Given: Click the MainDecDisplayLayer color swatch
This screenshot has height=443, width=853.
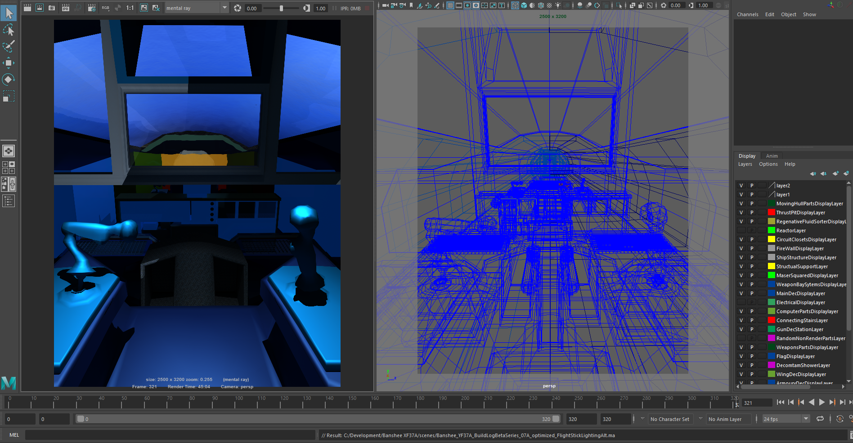Looking at the screenshot, I should [771, 293].
